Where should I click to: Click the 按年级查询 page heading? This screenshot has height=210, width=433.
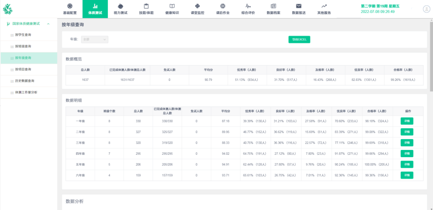tap(73, 25)
